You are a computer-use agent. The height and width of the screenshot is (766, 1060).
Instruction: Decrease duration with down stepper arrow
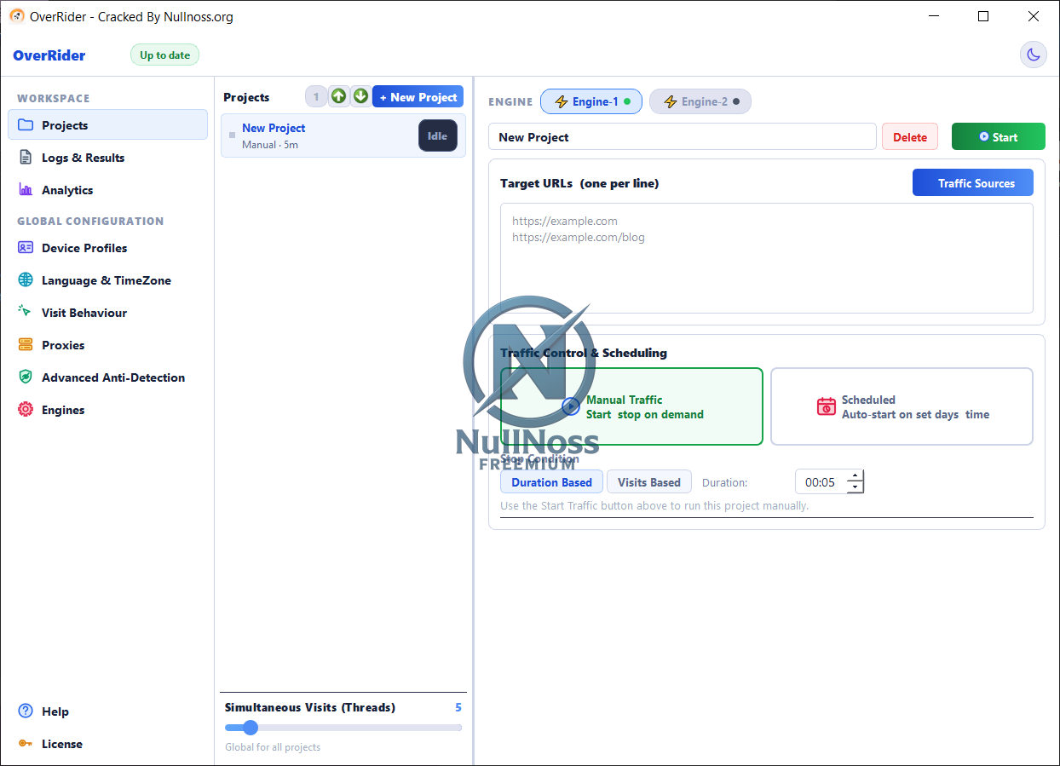pyautogui.click(x=855, y=487)
